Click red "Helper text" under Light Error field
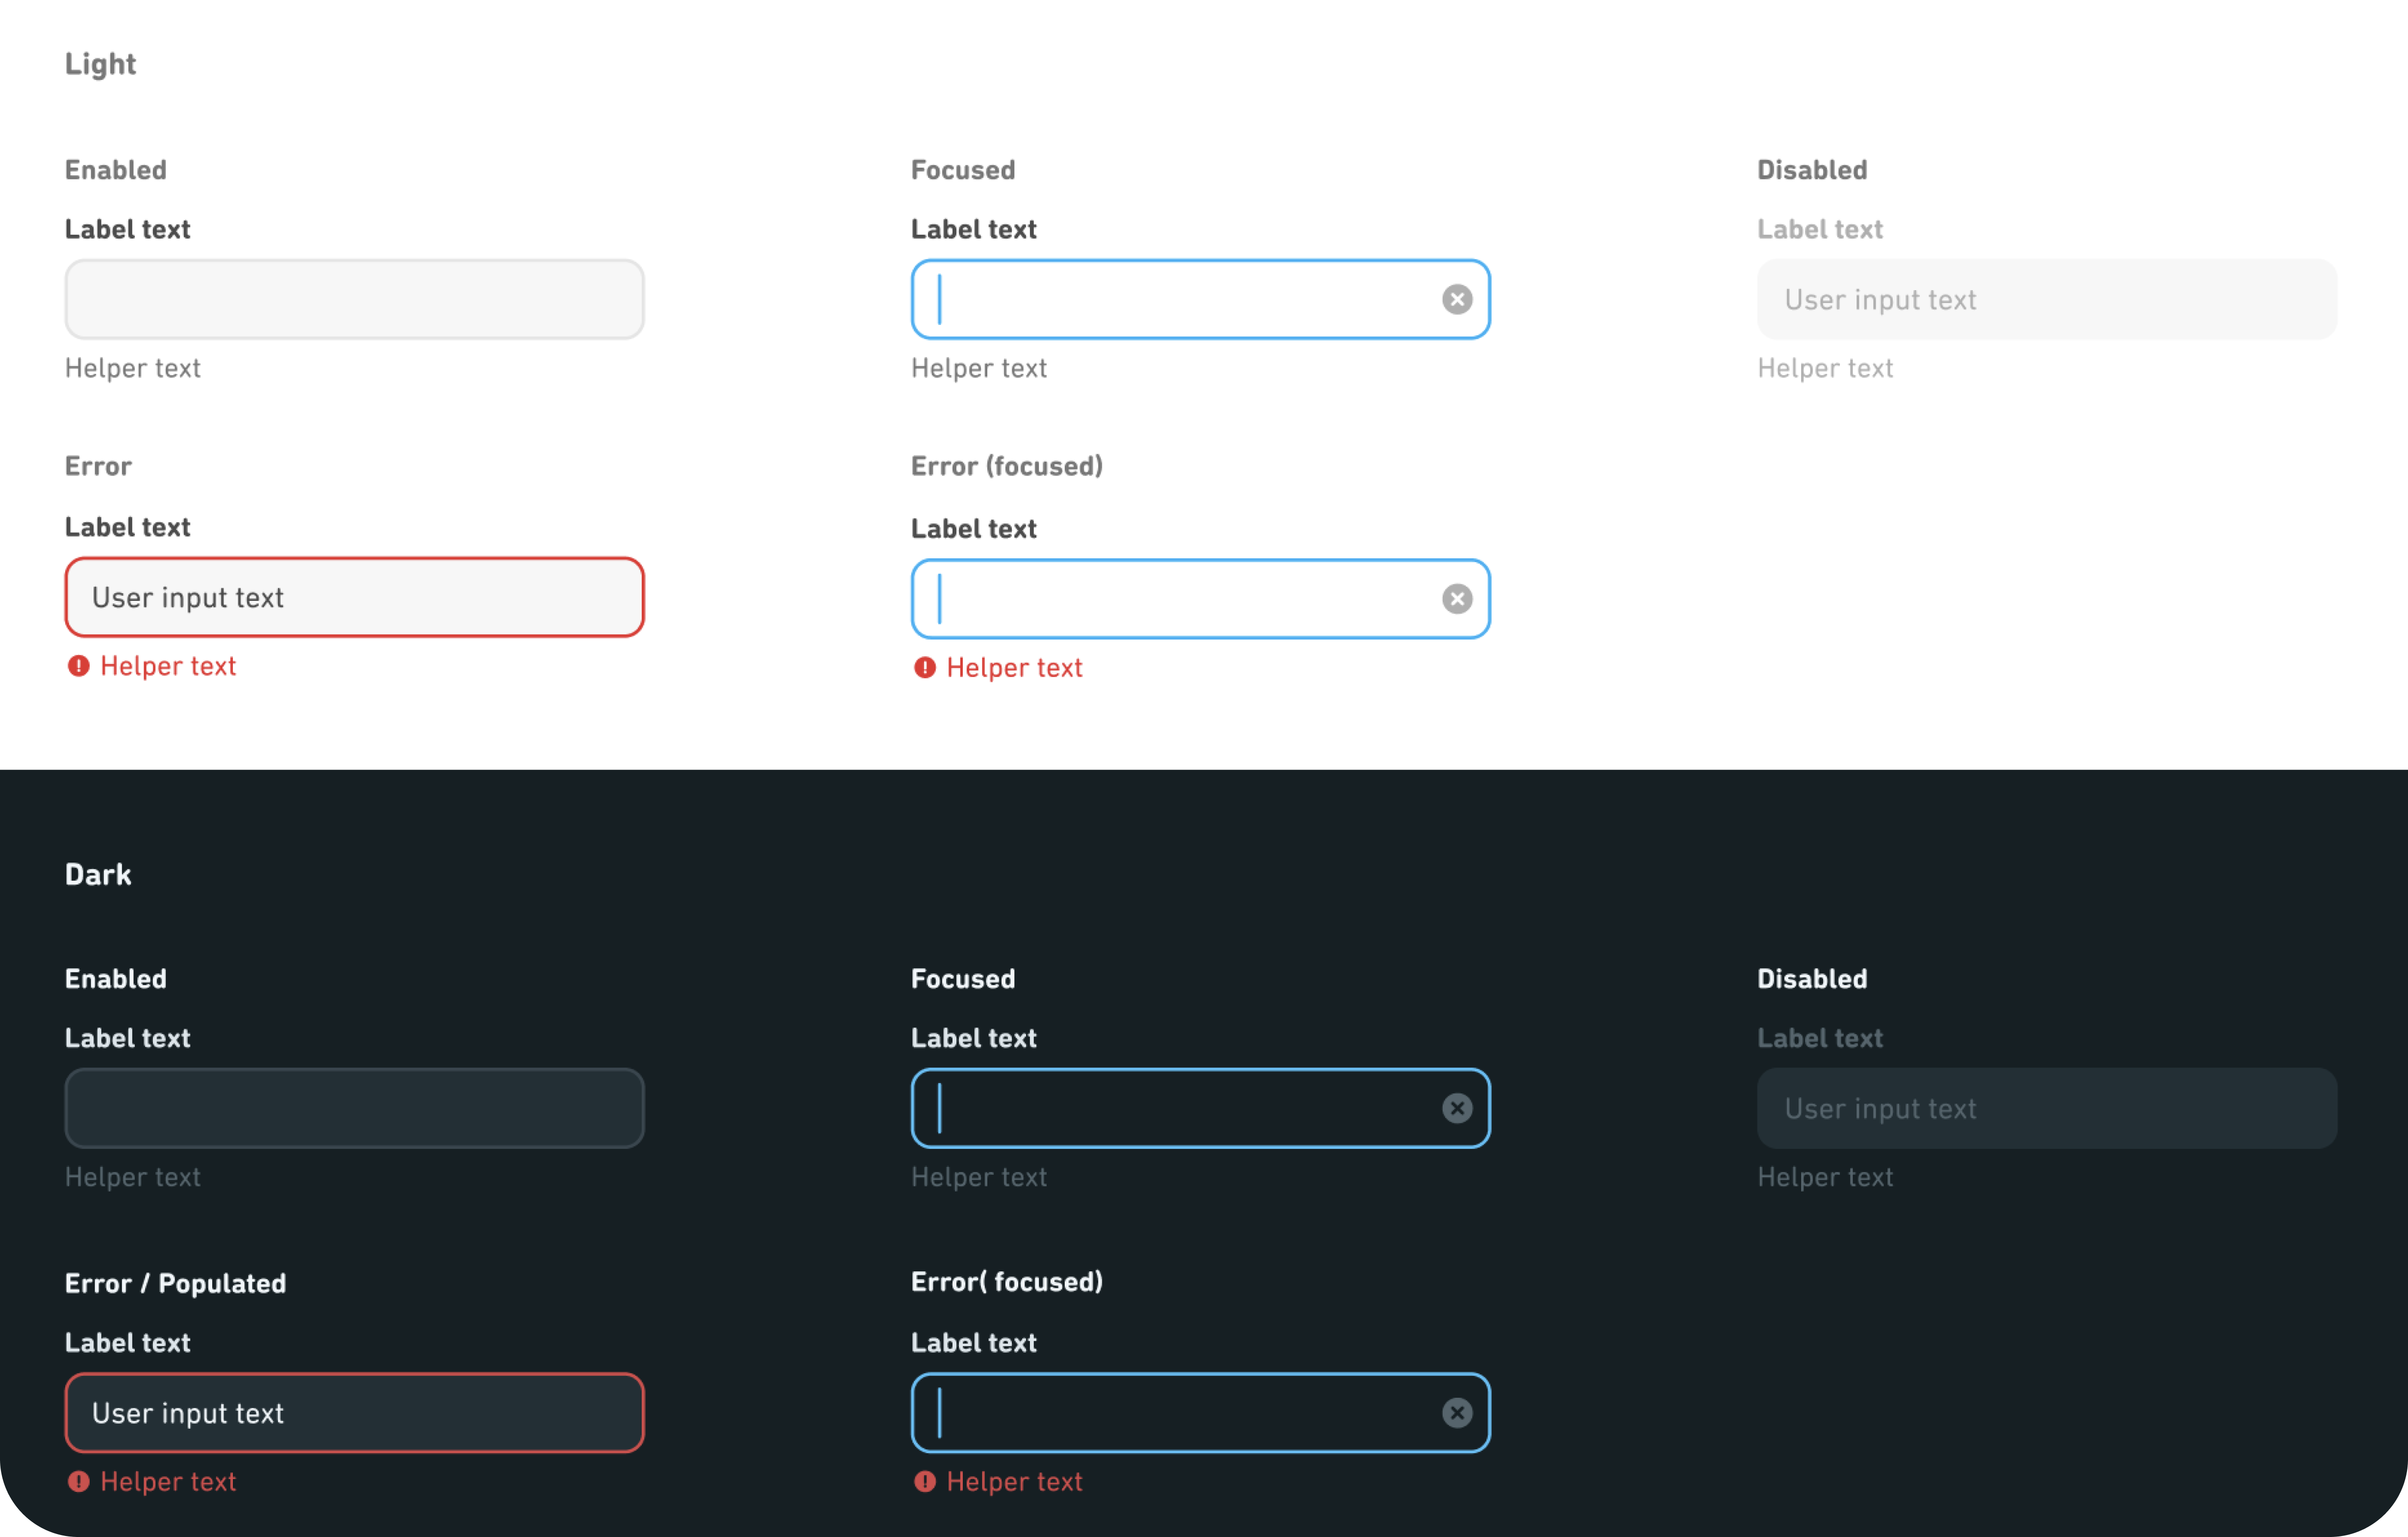Screen dimensions: 2408x1537 (x=168, y=666)
